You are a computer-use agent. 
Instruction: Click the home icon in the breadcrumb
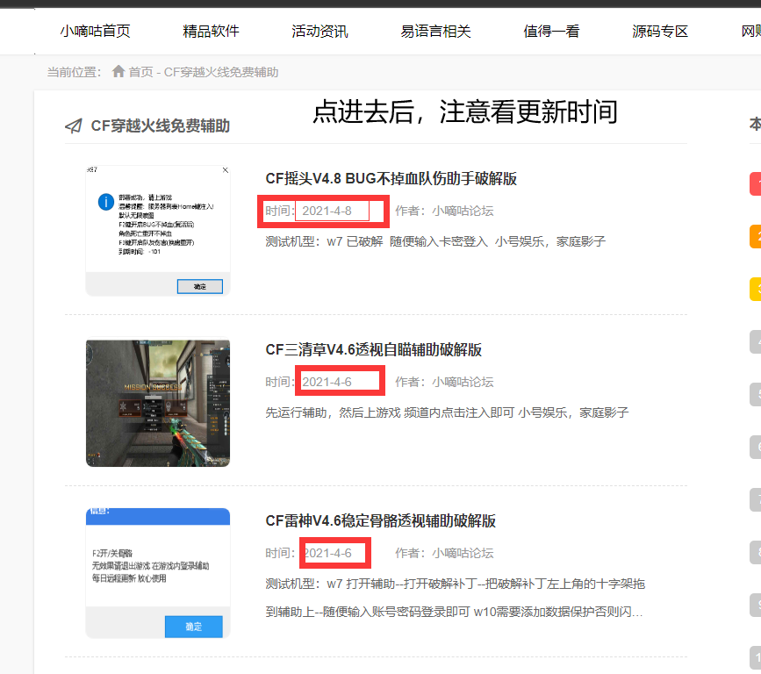(118, 72)
